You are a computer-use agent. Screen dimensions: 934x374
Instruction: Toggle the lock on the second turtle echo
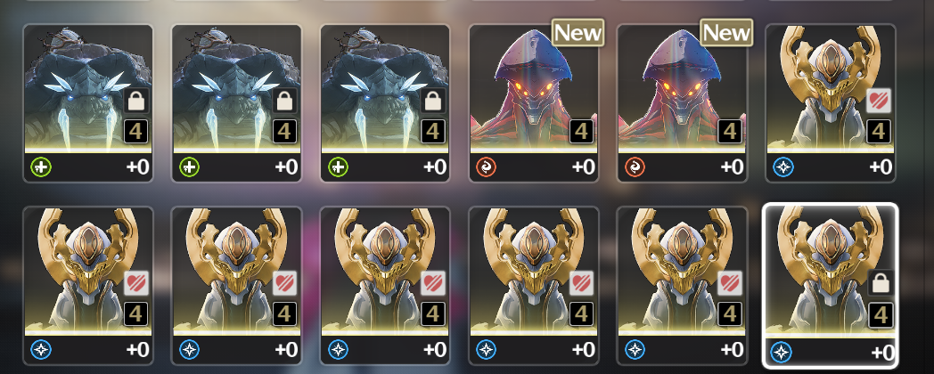[x=284, y=101]
